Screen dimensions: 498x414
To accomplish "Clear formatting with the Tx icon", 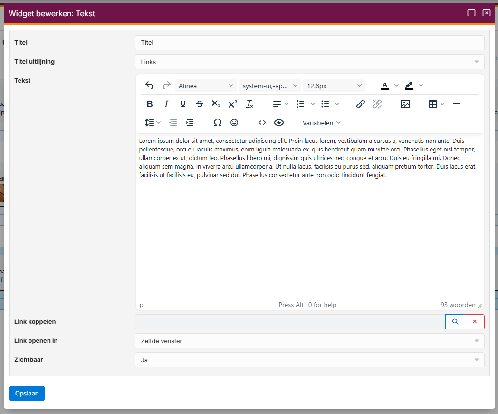I will pyautogui.click(x=249, y=104).
